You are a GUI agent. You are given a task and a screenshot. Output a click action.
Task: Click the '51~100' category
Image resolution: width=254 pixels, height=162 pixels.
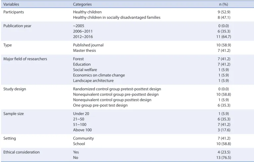(80, 125)
